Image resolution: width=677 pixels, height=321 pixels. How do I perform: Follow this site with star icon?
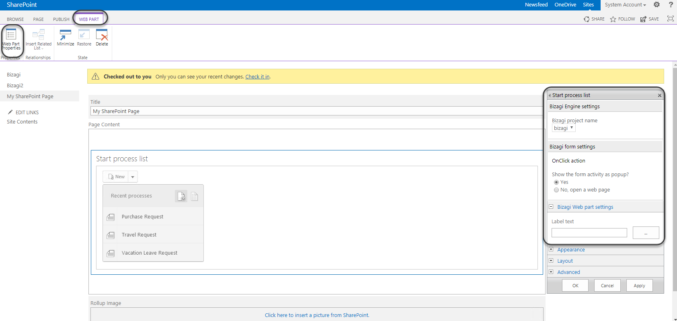click(x=622, y=19)
